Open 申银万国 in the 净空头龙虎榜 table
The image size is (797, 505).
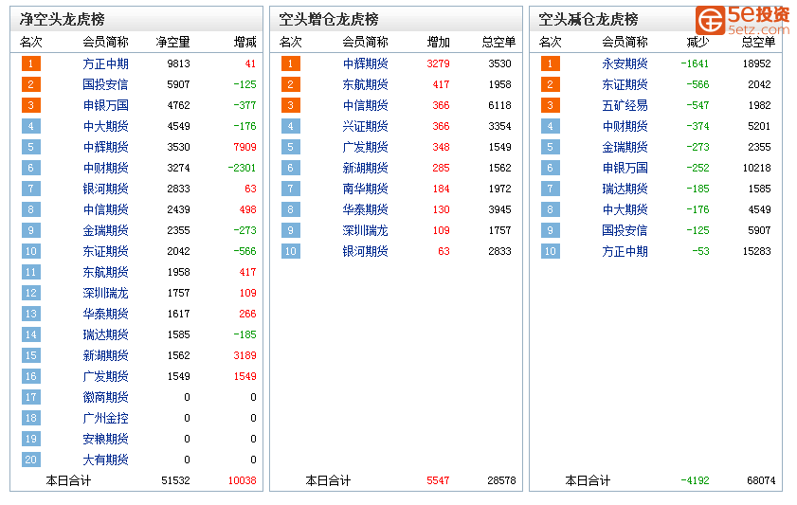pyautogui.click(x=106, y=105)
